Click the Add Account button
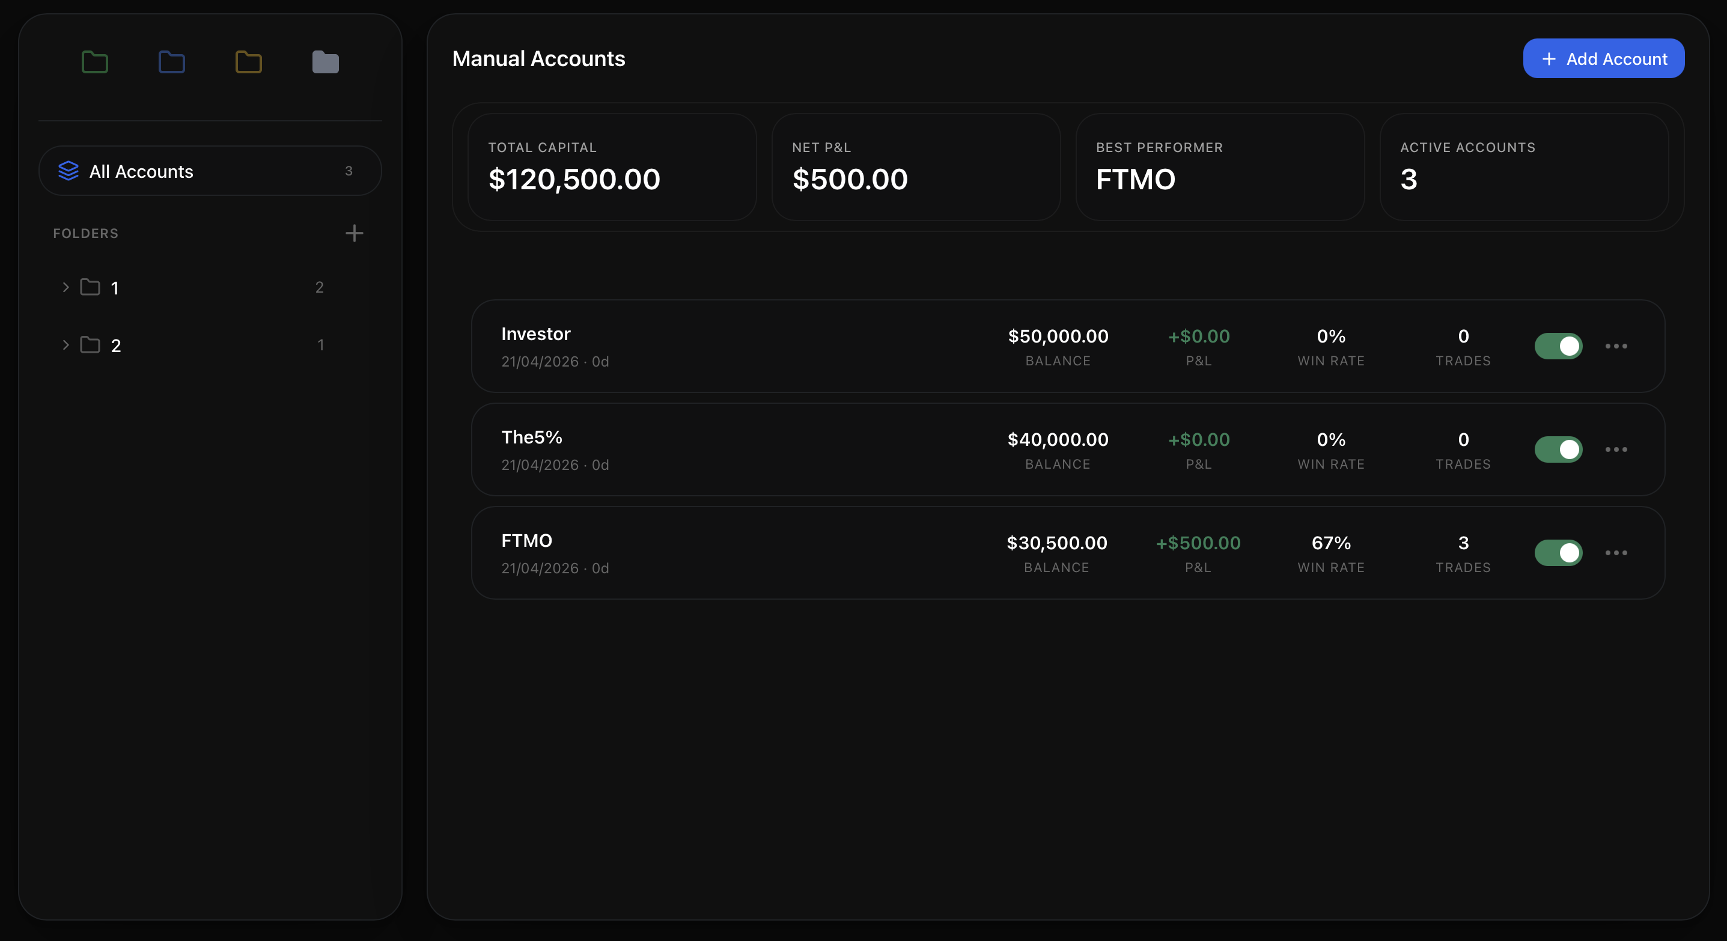 coord(1604,58)
